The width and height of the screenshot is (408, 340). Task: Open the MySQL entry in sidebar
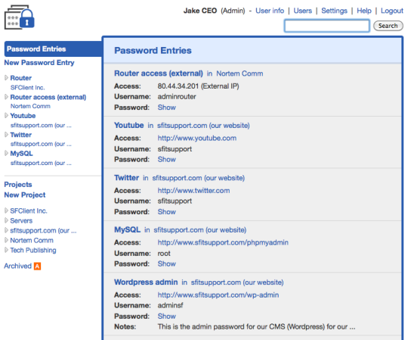click(x=21, y=153)
